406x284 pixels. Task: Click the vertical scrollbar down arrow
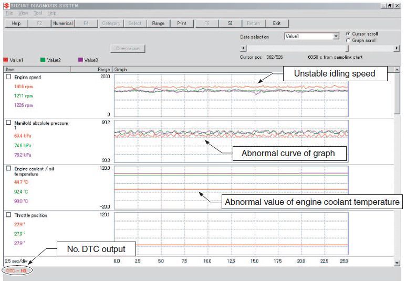[397, 263]
